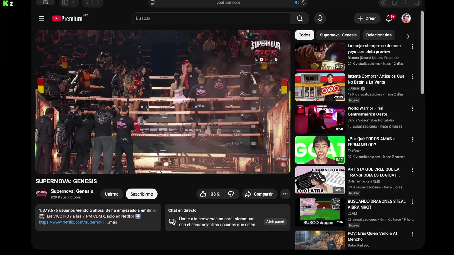Like the video with 138 K thumbs-up
Viewport: 454px width, 255px height.
(210, 194)
